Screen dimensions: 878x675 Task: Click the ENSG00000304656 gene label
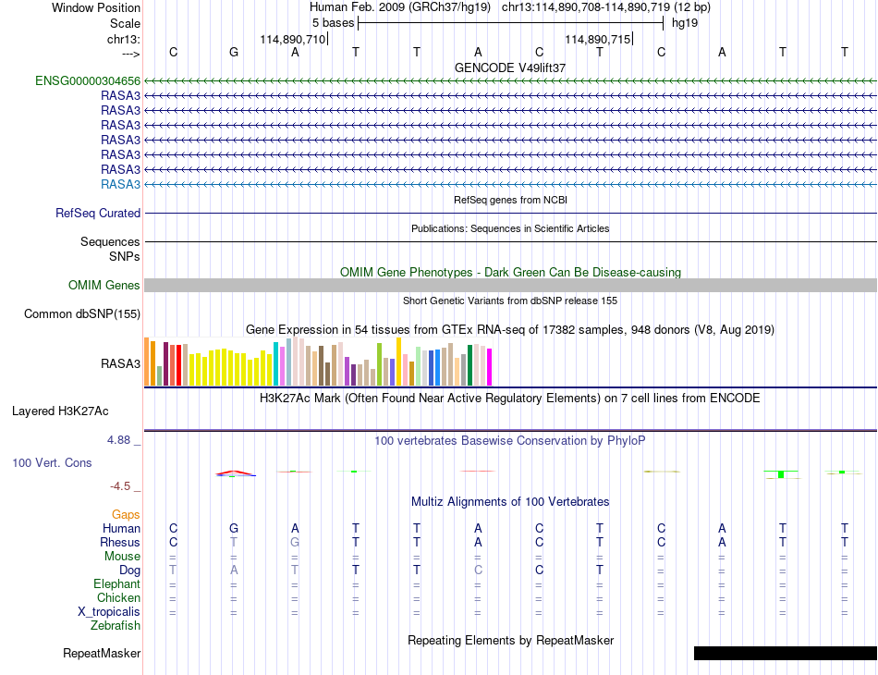pos(88,80)
